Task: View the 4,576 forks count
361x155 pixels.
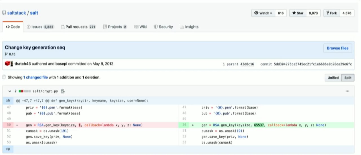Action: (x=347, y=13)
